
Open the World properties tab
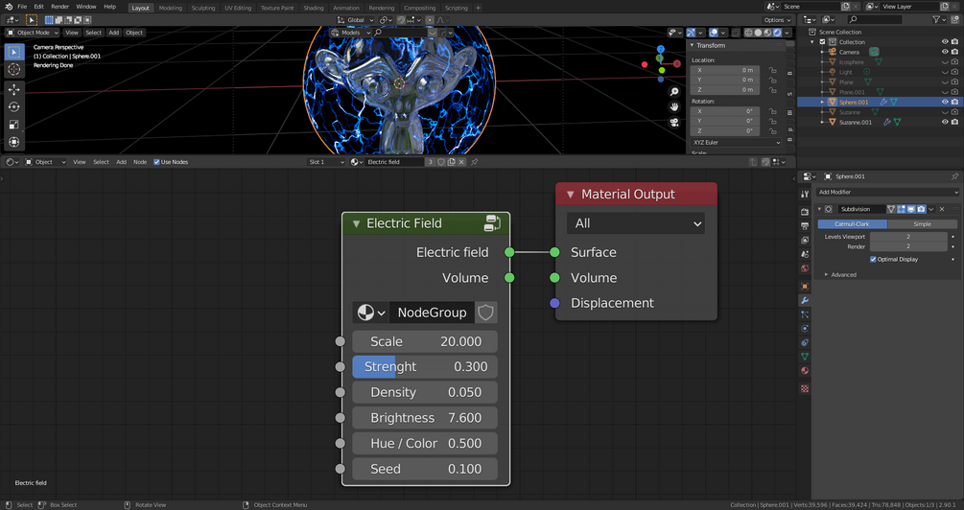pyautogui.click(x=805, y=268)
